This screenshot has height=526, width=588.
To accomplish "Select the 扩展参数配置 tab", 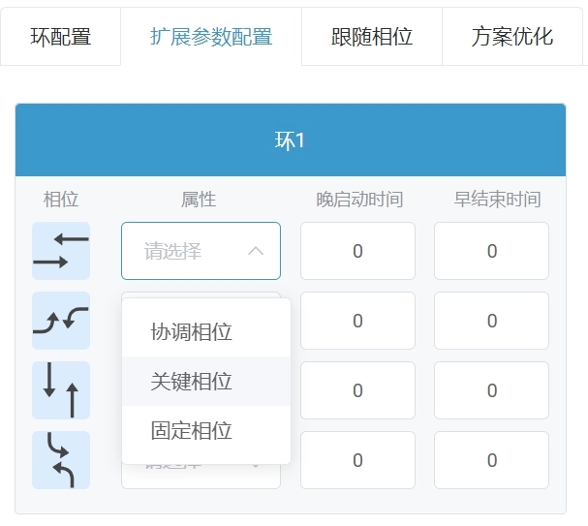I will [211, 37].
